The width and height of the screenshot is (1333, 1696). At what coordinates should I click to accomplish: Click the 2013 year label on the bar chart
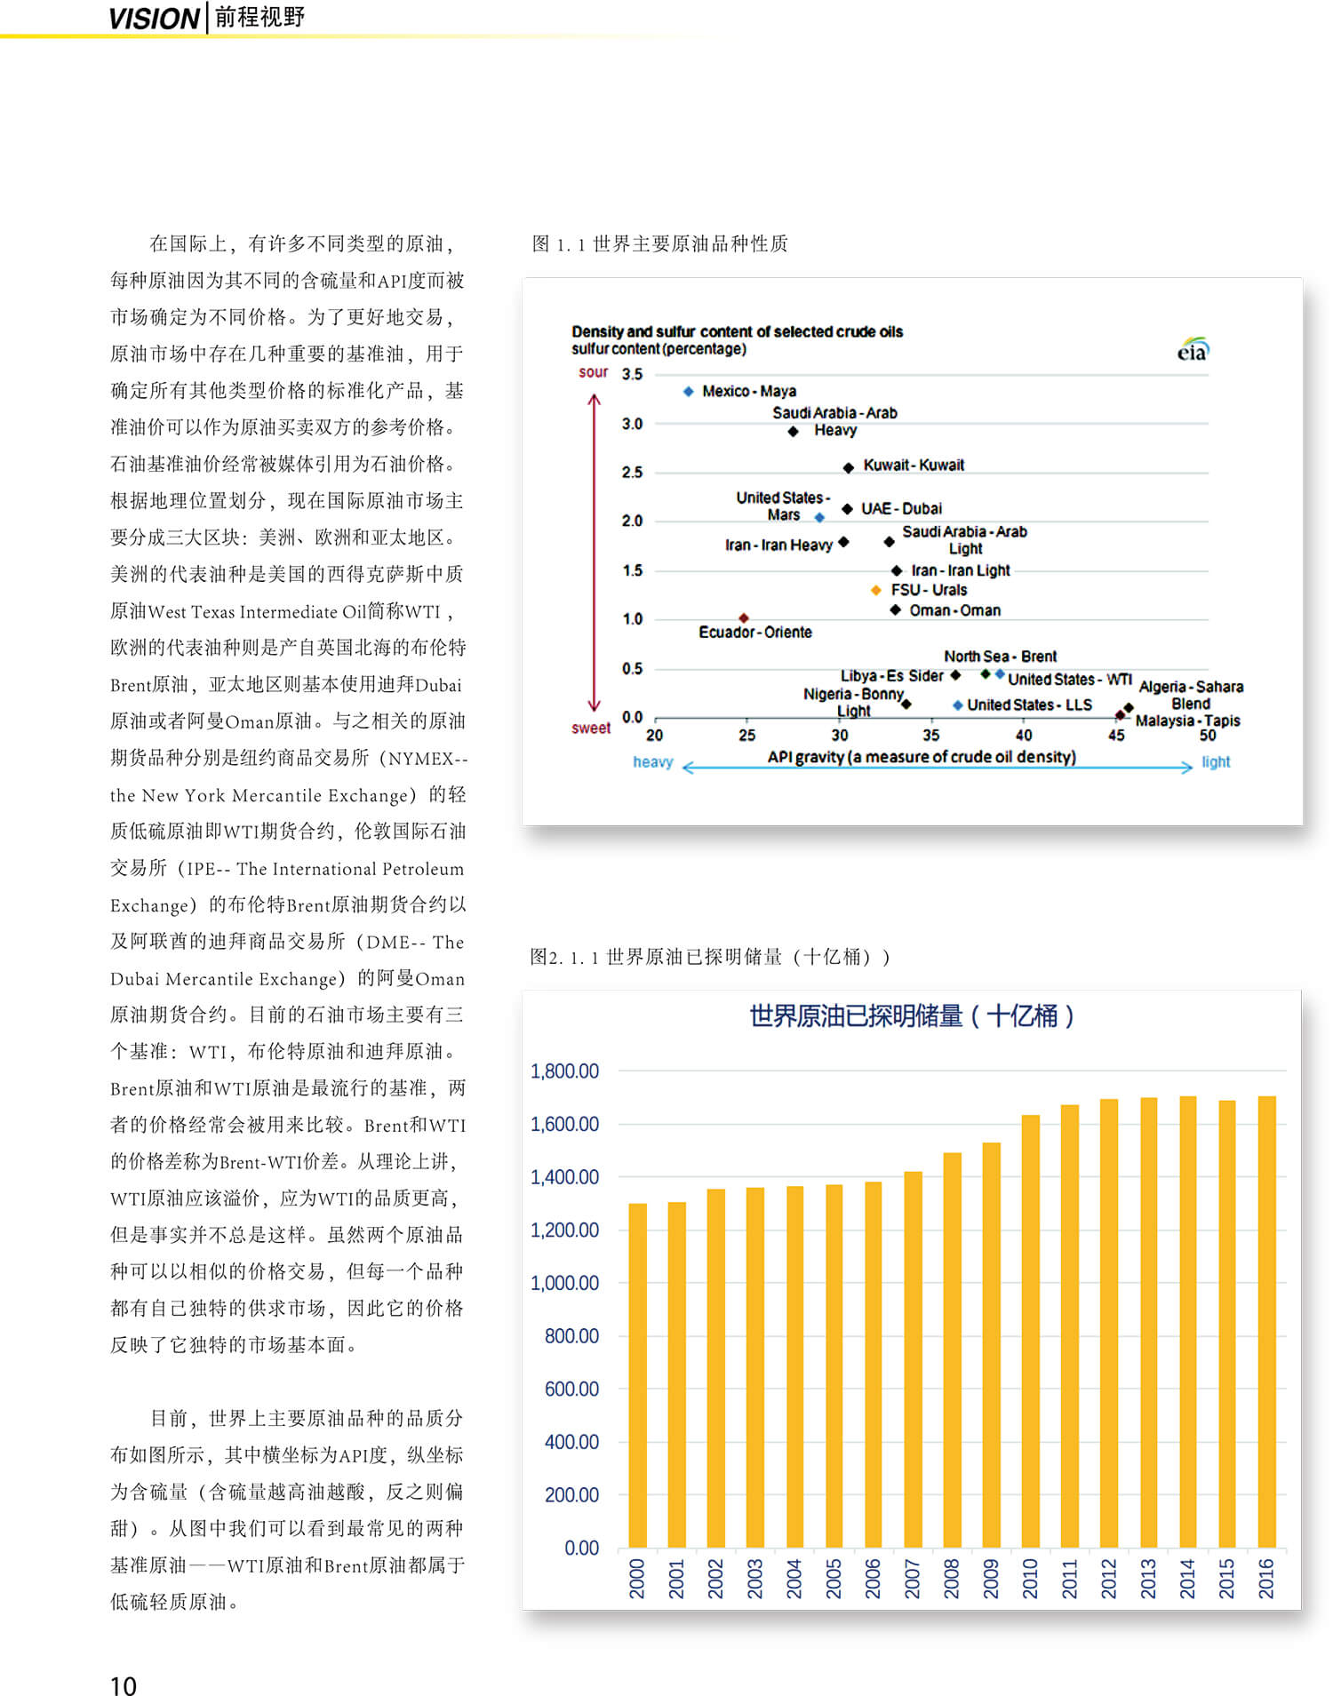tap(1148, 1579)
